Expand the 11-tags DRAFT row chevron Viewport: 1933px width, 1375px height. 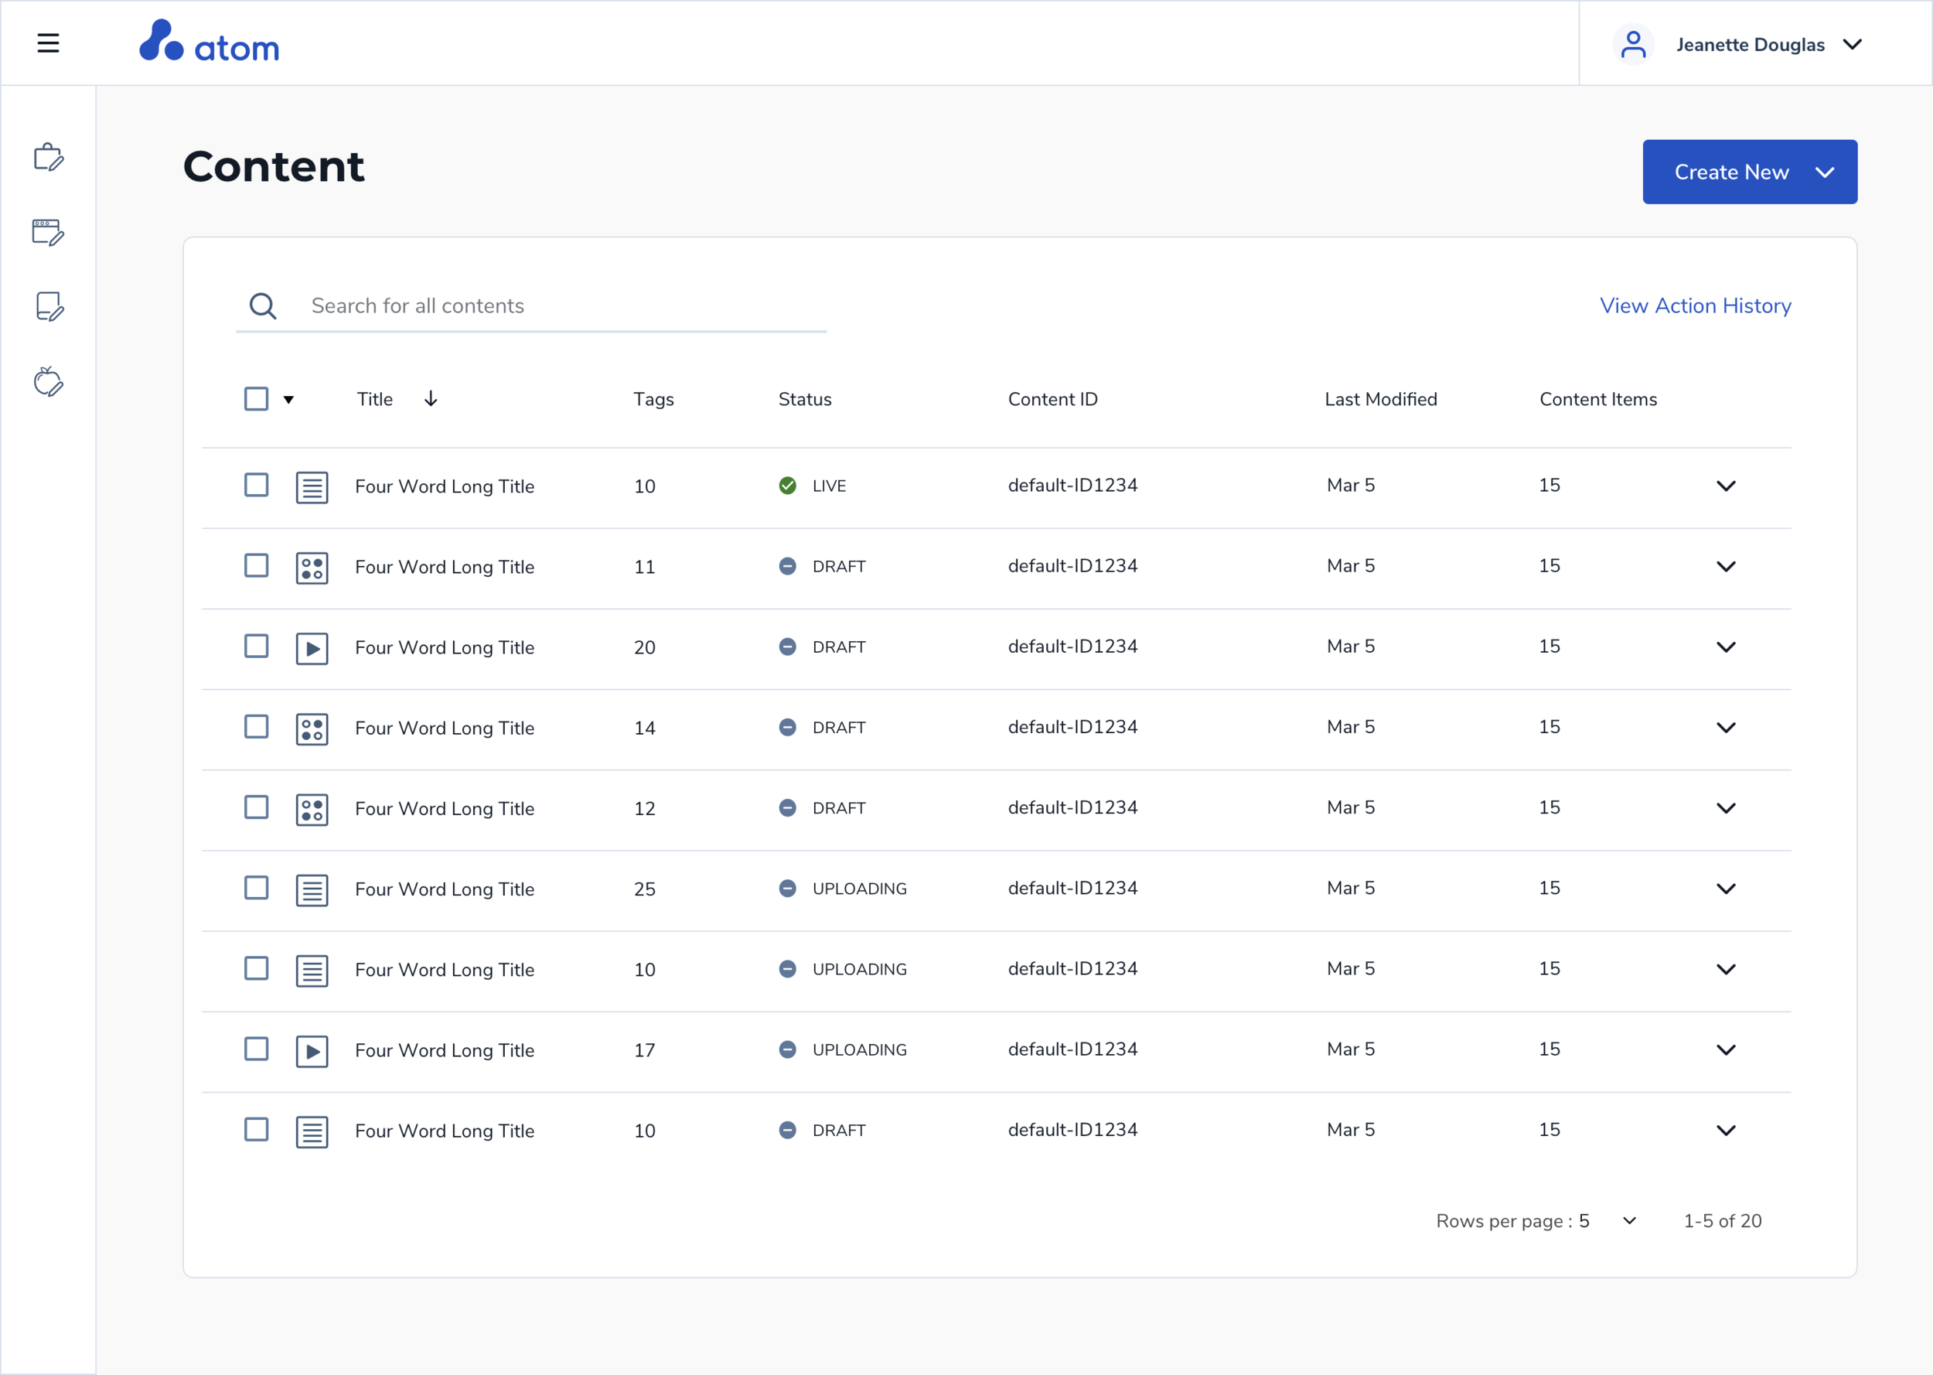(1726, 566)
